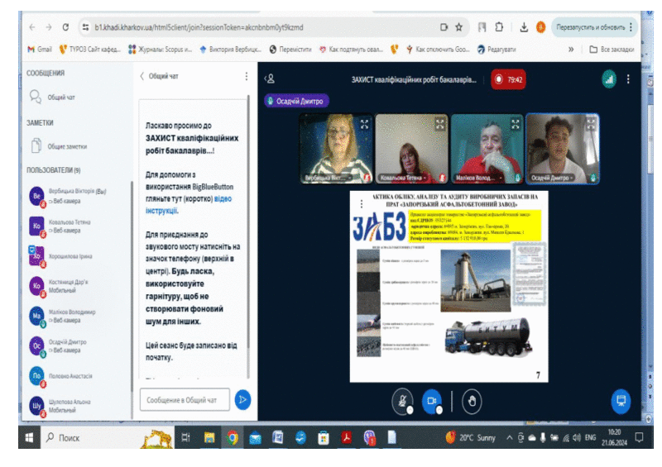This screenshot has height=467, width=662.
Task: Open dropdown on Ковальова Тетяна webcam name
Action: tap(403, 178)
